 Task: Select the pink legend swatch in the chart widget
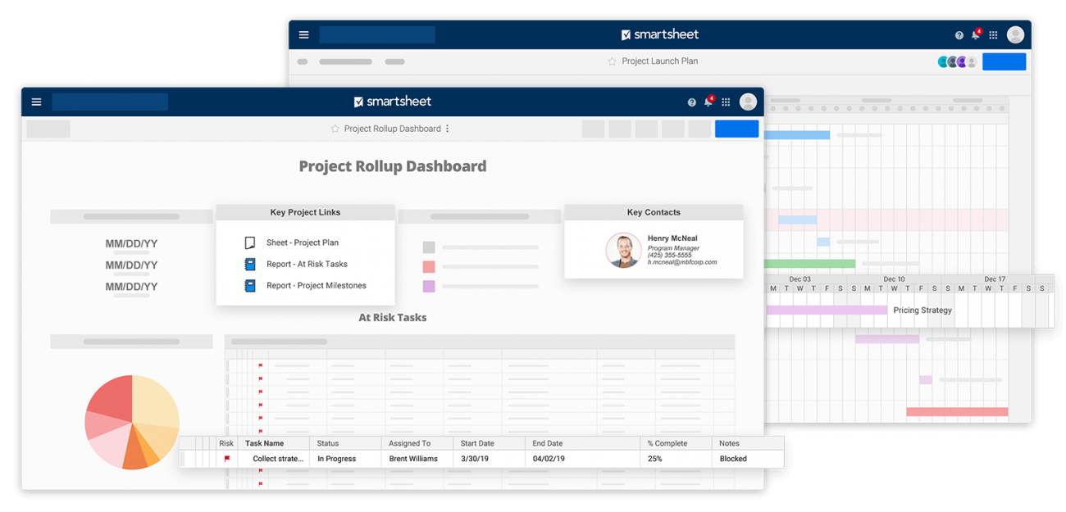[429, 265]
